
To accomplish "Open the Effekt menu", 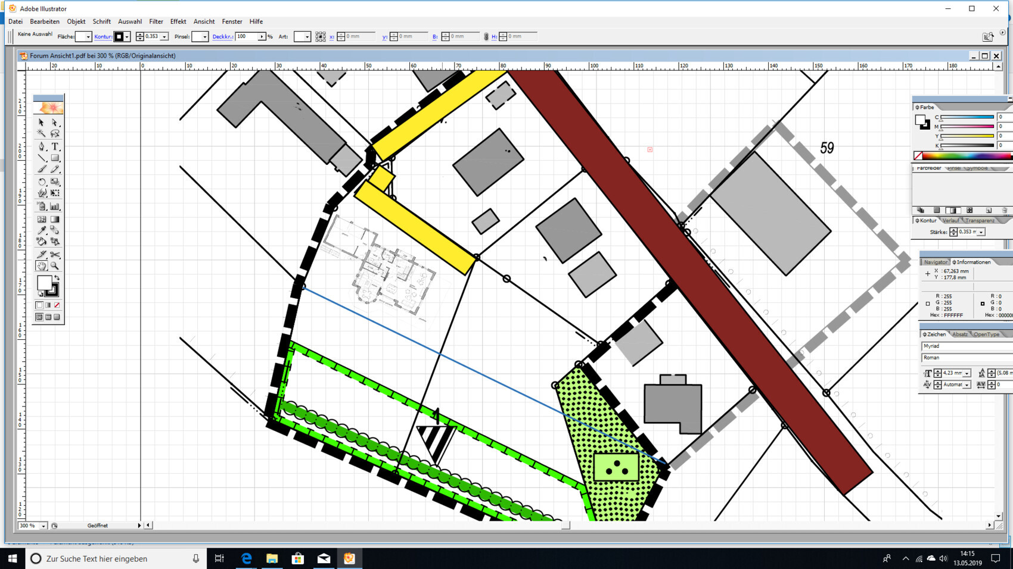I will [x=178, y=21].
